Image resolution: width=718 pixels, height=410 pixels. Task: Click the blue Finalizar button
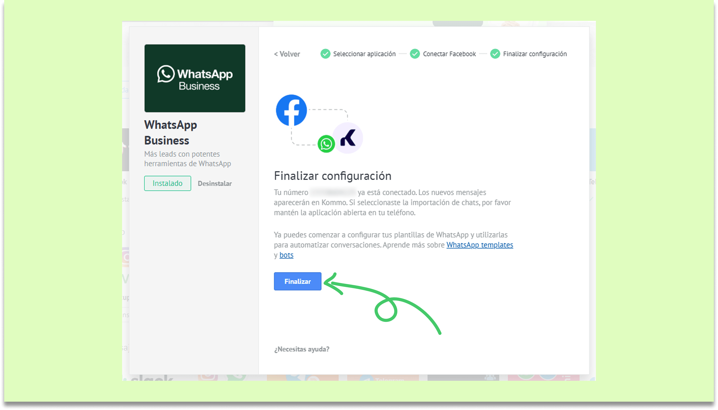(x=297, y=281)
